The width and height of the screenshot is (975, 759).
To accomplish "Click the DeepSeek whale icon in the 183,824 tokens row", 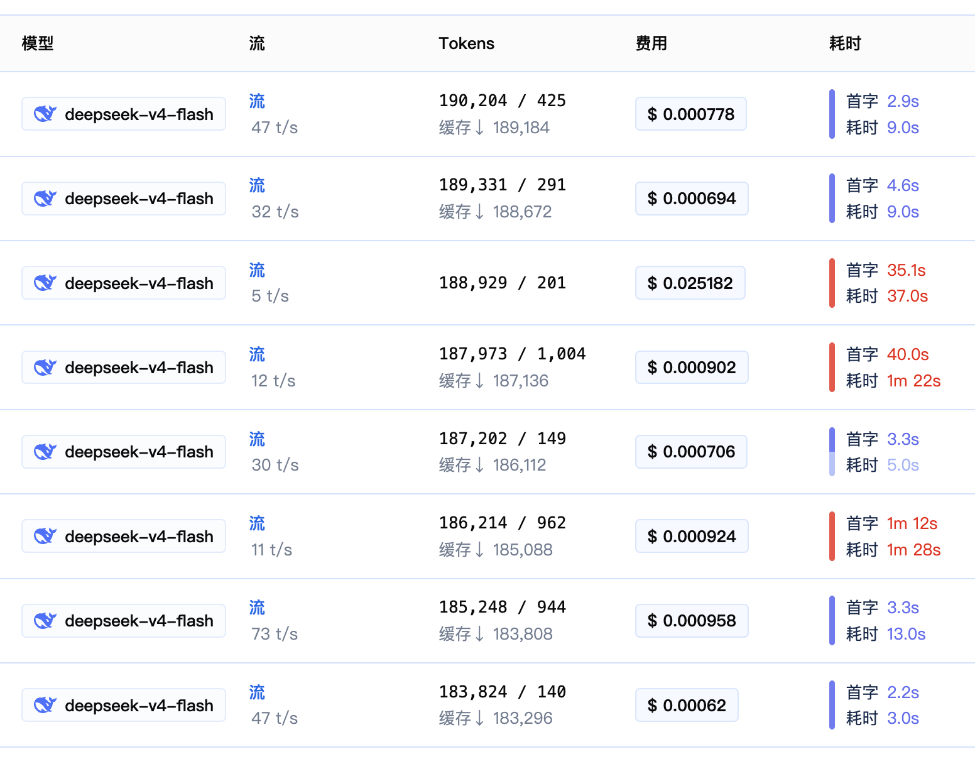I will pyautogui.click(x=45, y=705).
